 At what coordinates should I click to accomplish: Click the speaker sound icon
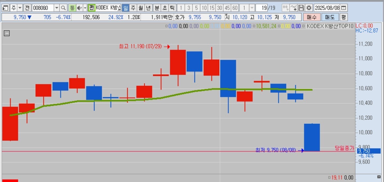point(79,8)
